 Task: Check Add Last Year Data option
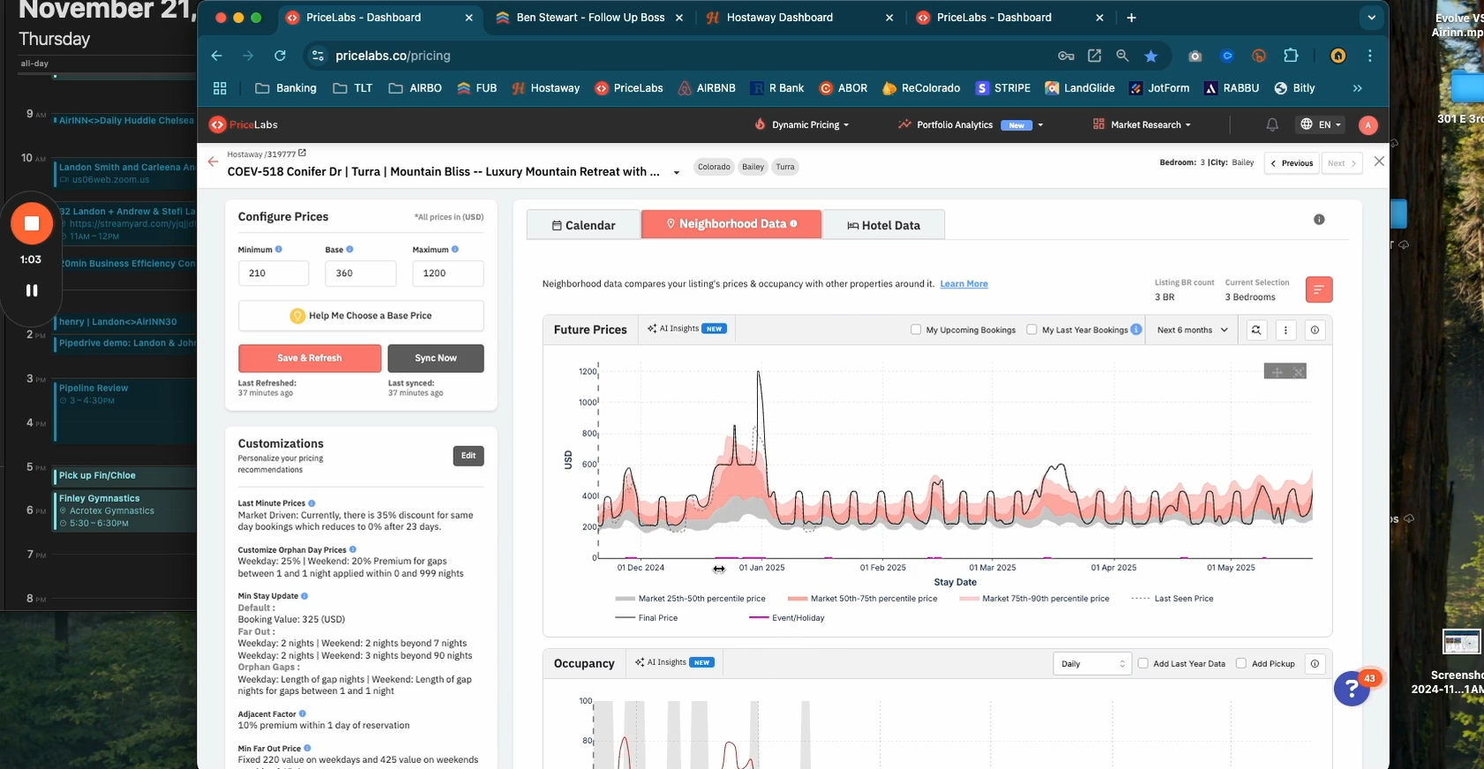(x=1143, y=664)
